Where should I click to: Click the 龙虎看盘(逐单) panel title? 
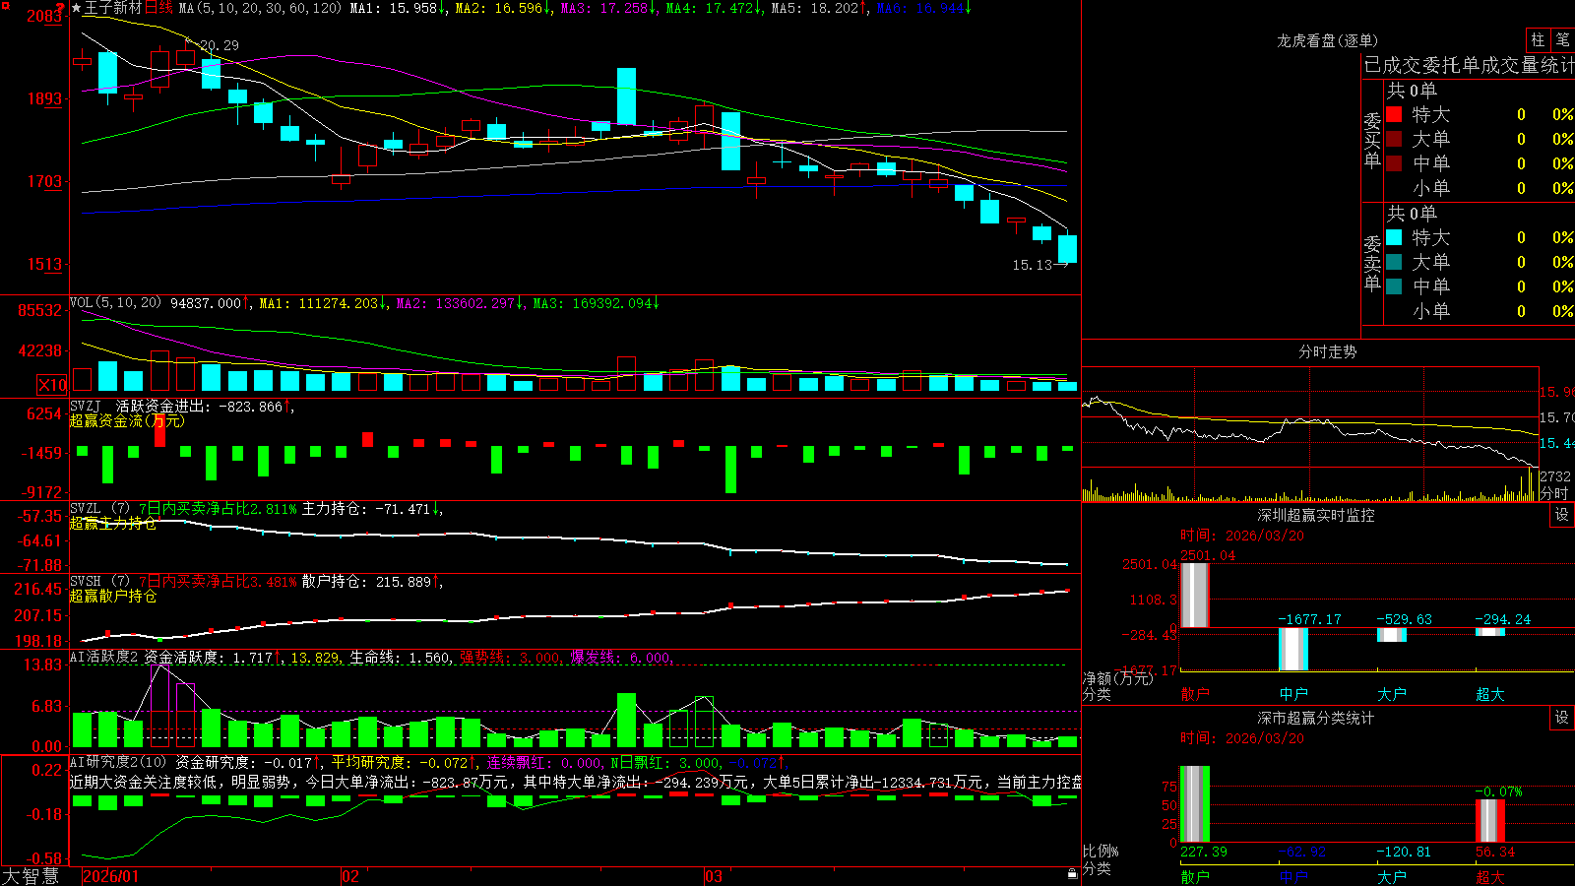point(1327,40)
